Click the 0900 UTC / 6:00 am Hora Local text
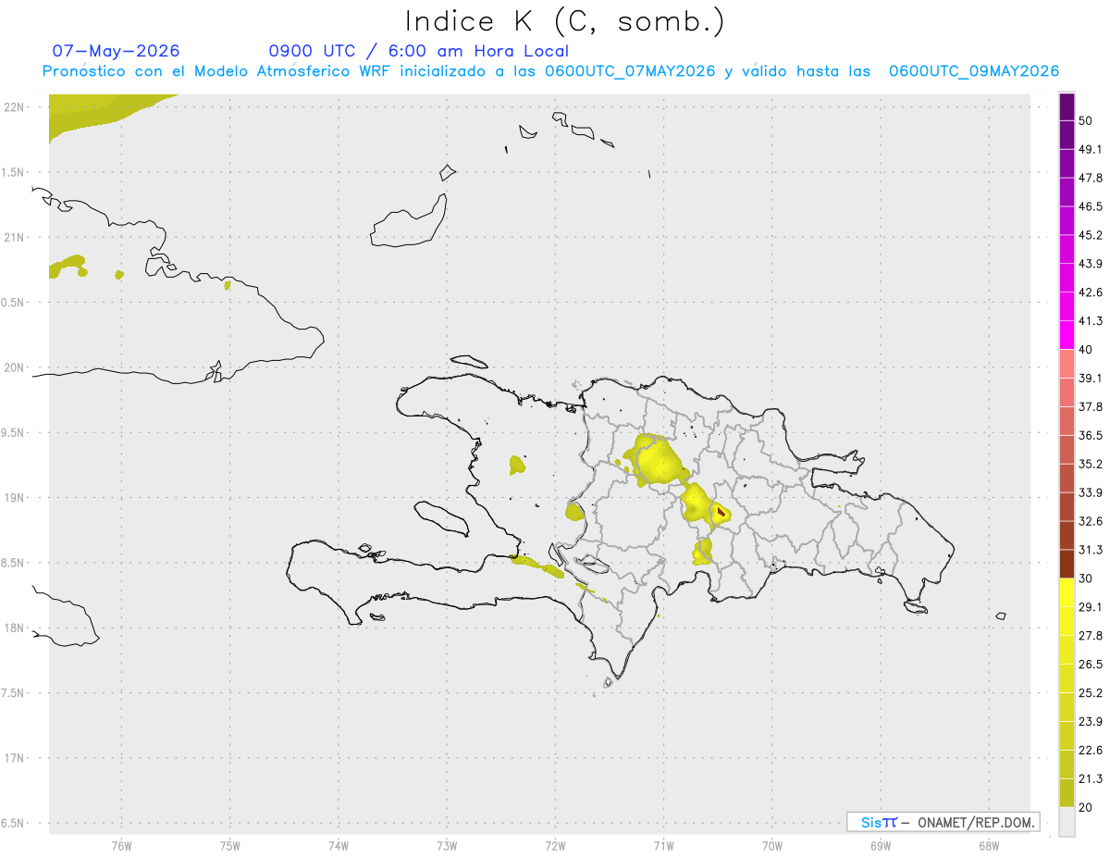 tap(418, 51)
